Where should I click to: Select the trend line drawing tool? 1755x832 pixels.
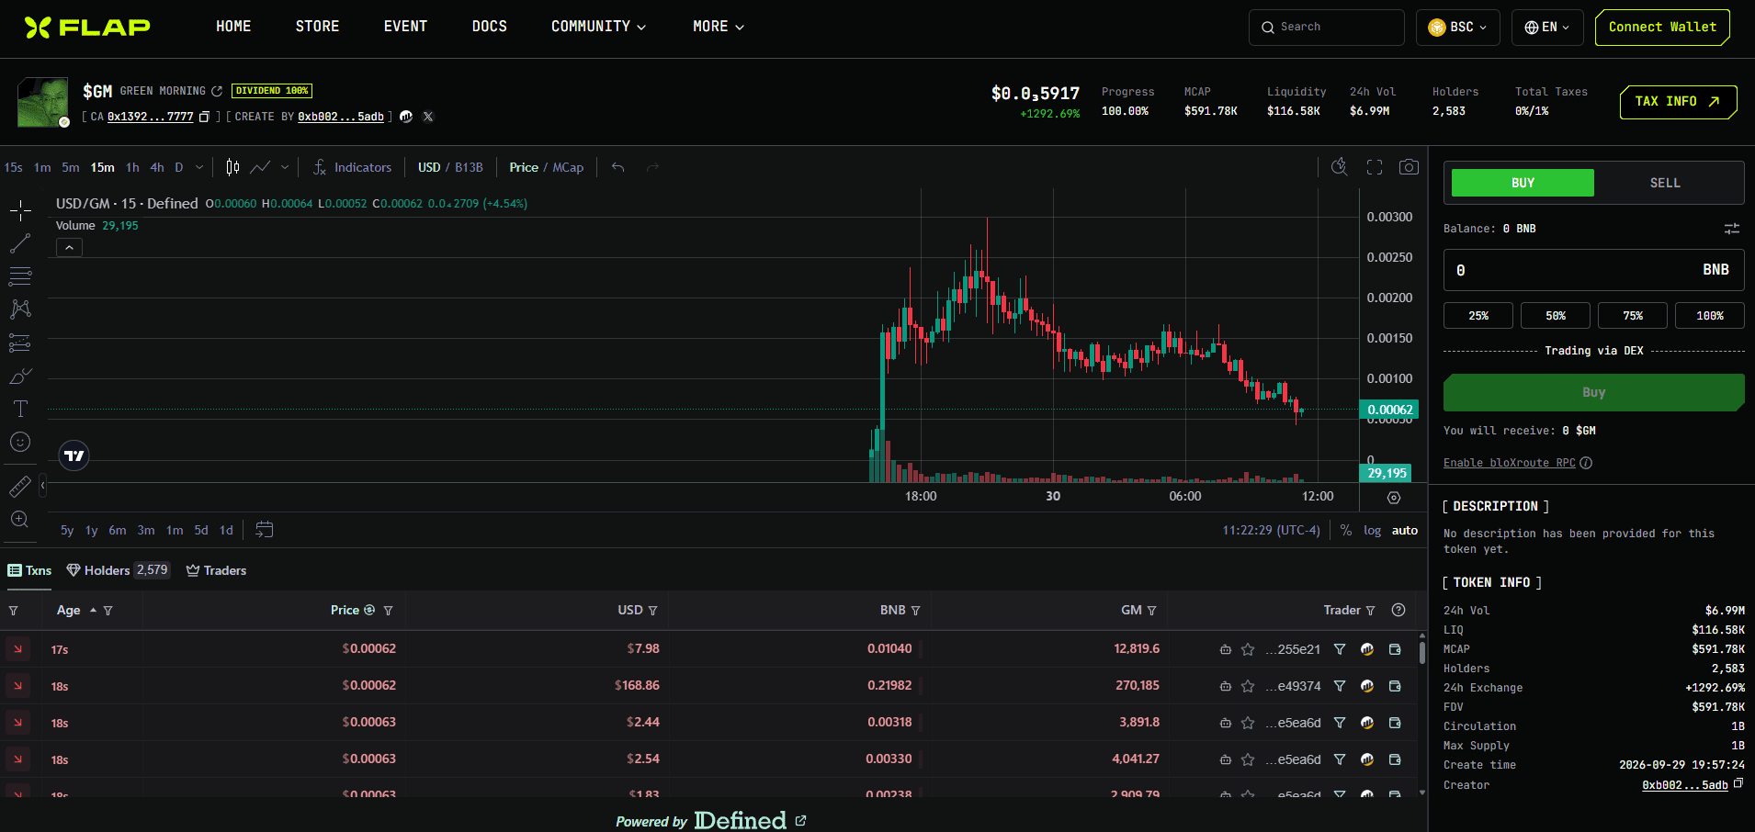(x=20, y=243)
